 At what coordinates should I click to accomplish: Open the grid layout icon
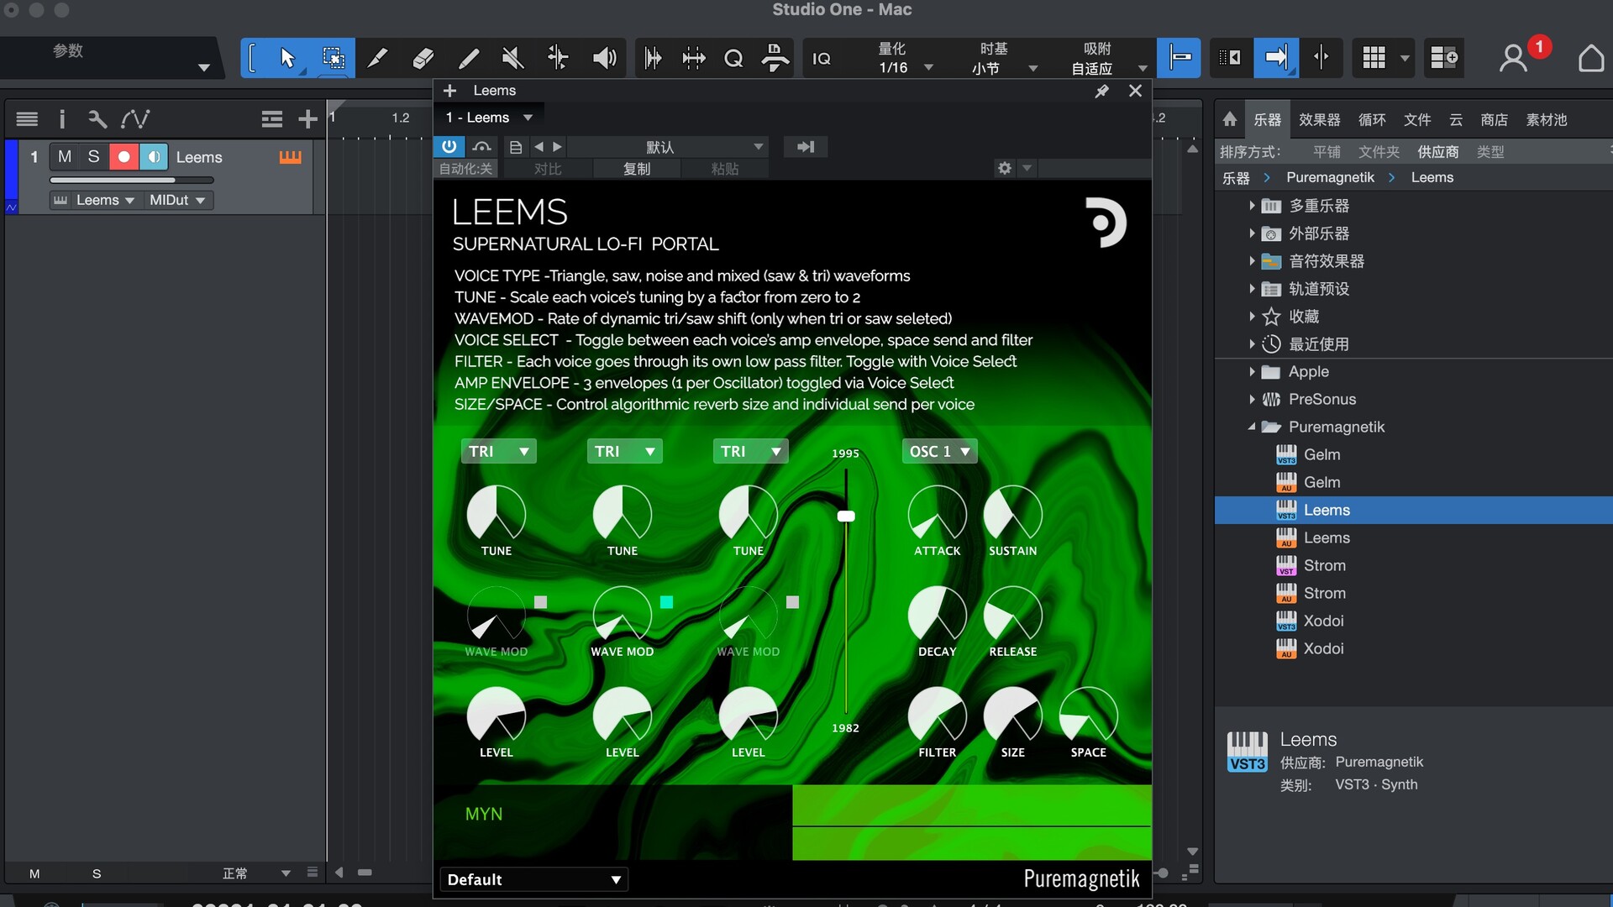pyautogui.click(x=1374, y=58)
